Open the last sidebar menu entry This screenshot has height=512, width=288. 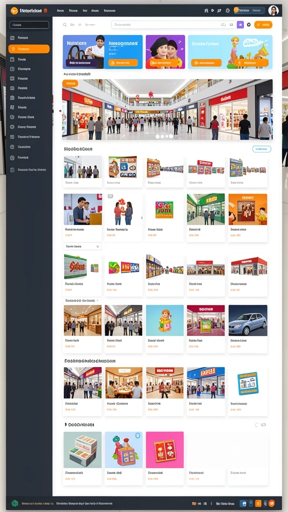[29, 170]
